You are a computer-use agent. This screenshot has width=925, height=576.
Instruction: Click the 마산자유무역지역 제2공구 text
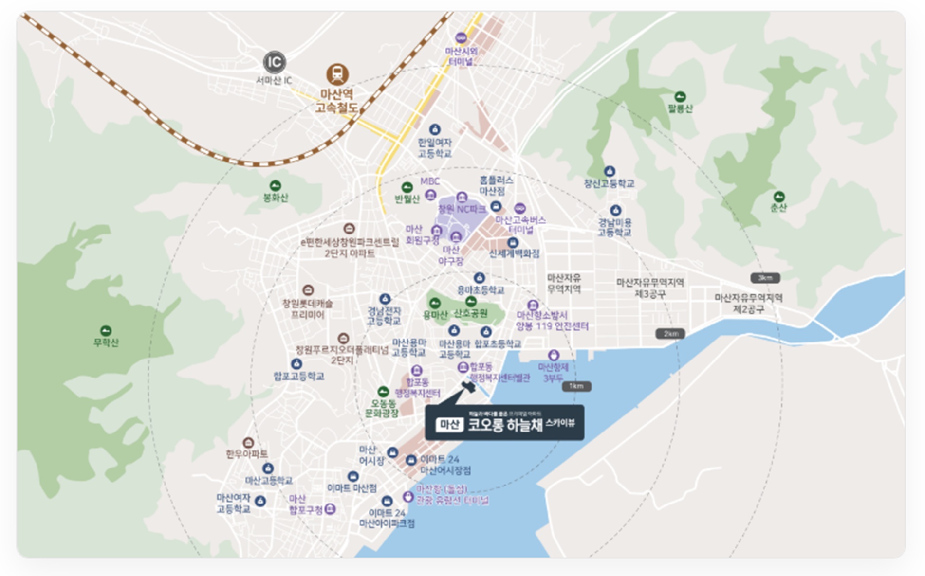748,303
